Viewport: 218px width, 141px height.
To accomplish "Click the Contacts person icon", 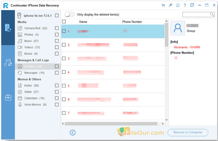I will coord(20,66).
